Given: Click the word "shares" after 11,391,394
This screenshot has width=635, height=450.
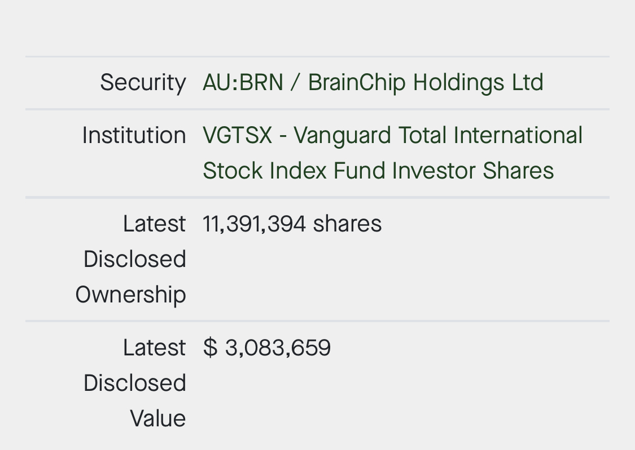Looking at the screenshot, I should [347, 224].
